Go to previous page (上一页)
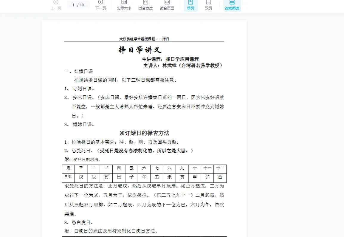The image size is (344, 237). 56,5
